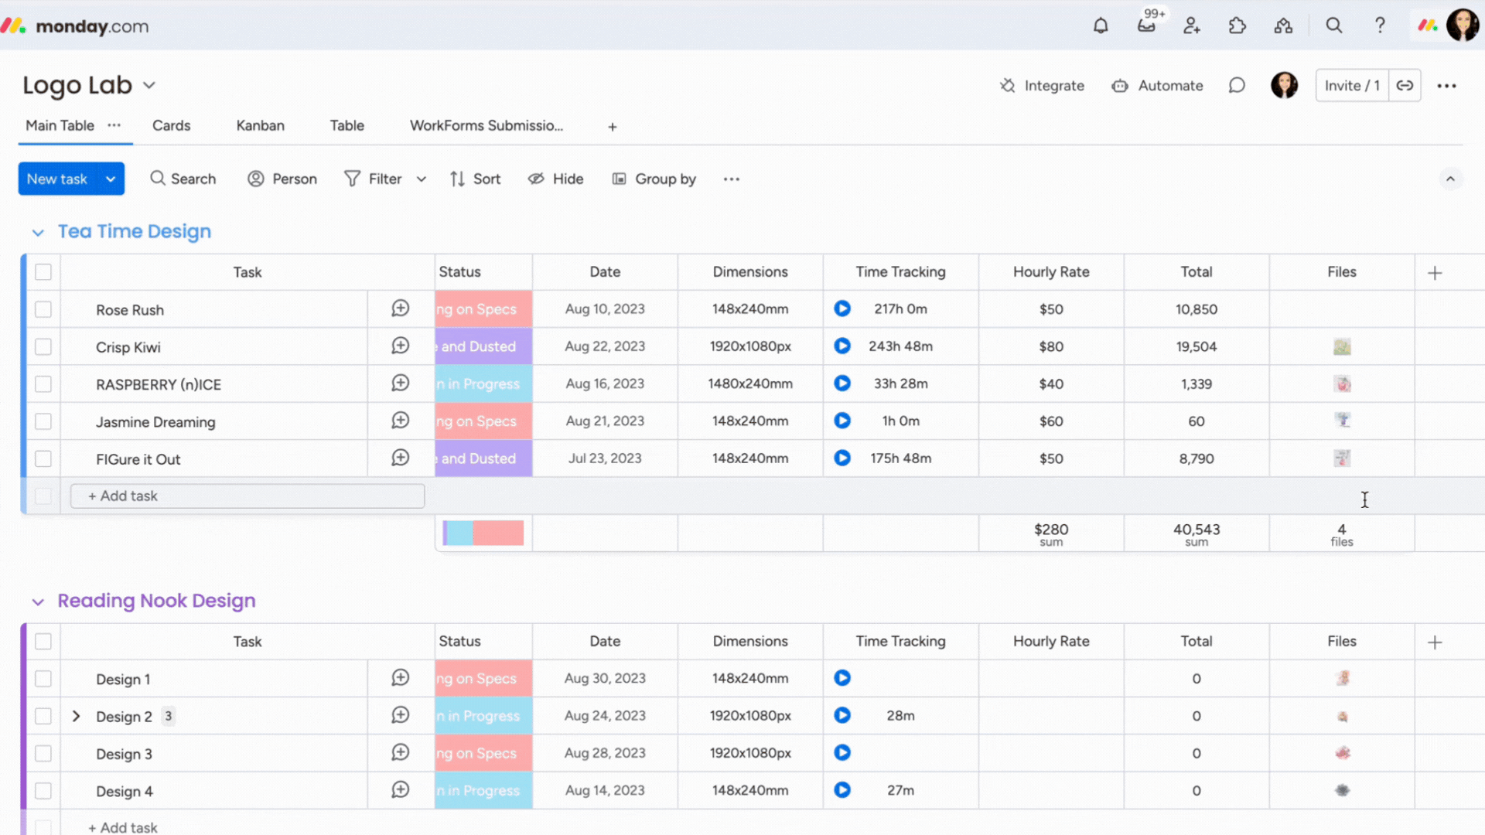Open updates conversation for Design 3
This screenshot has height=835, width=1485.
[400, 752]
